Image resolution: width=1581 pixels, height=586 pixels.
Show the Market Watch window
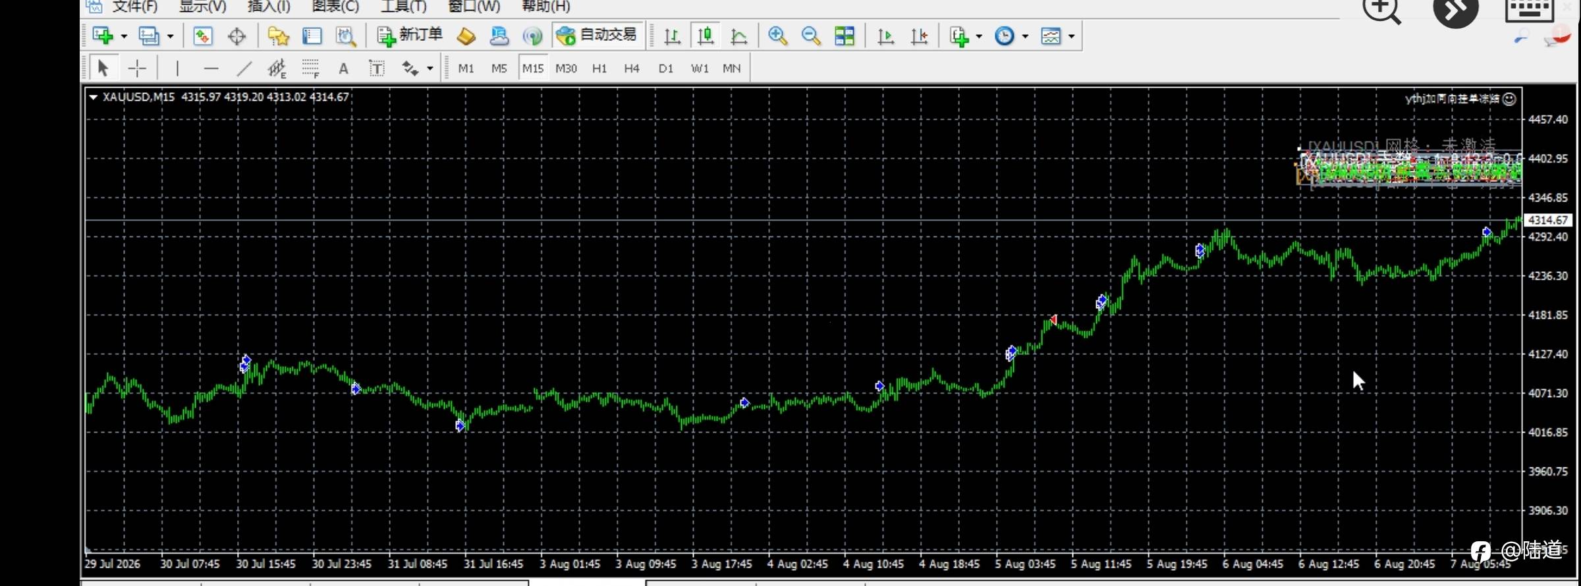coord(203,36)
